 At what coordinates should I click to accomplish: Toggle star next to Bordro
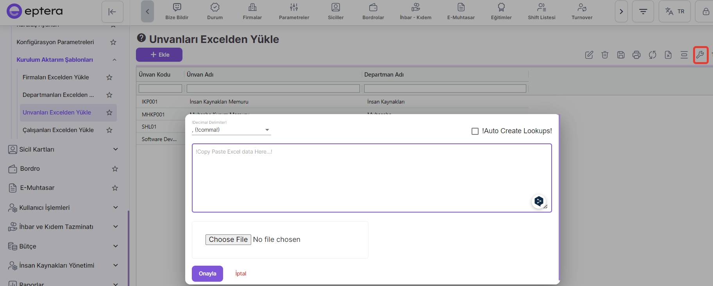coord(115,169)
